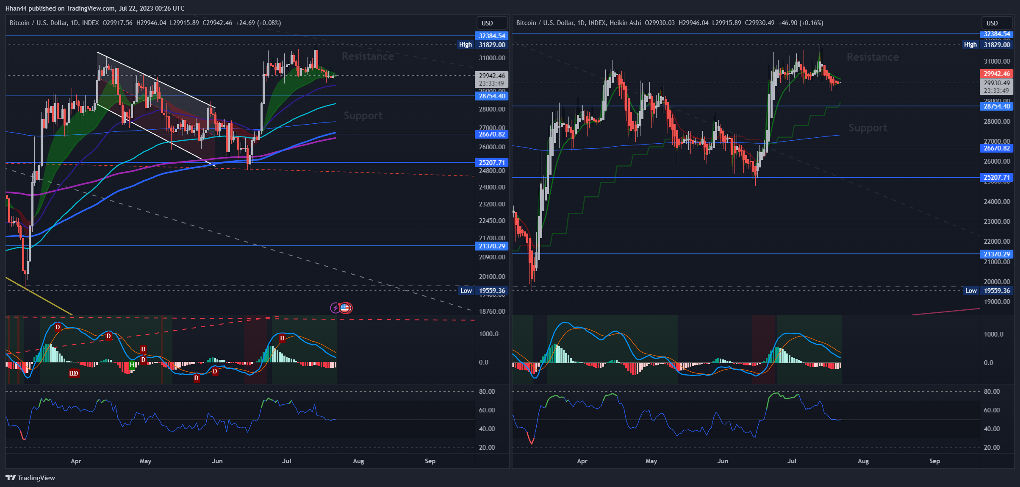Select the High 31829.00 label on right chart
1020x487 pixels.
pyautogui.click(x=988, y=45)
